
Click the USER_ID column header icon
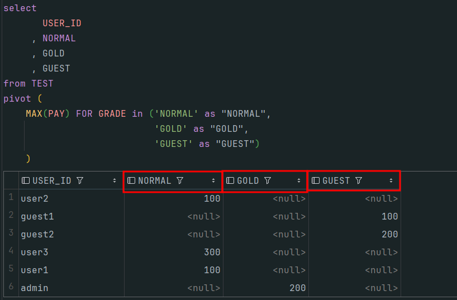click(26, 181)
